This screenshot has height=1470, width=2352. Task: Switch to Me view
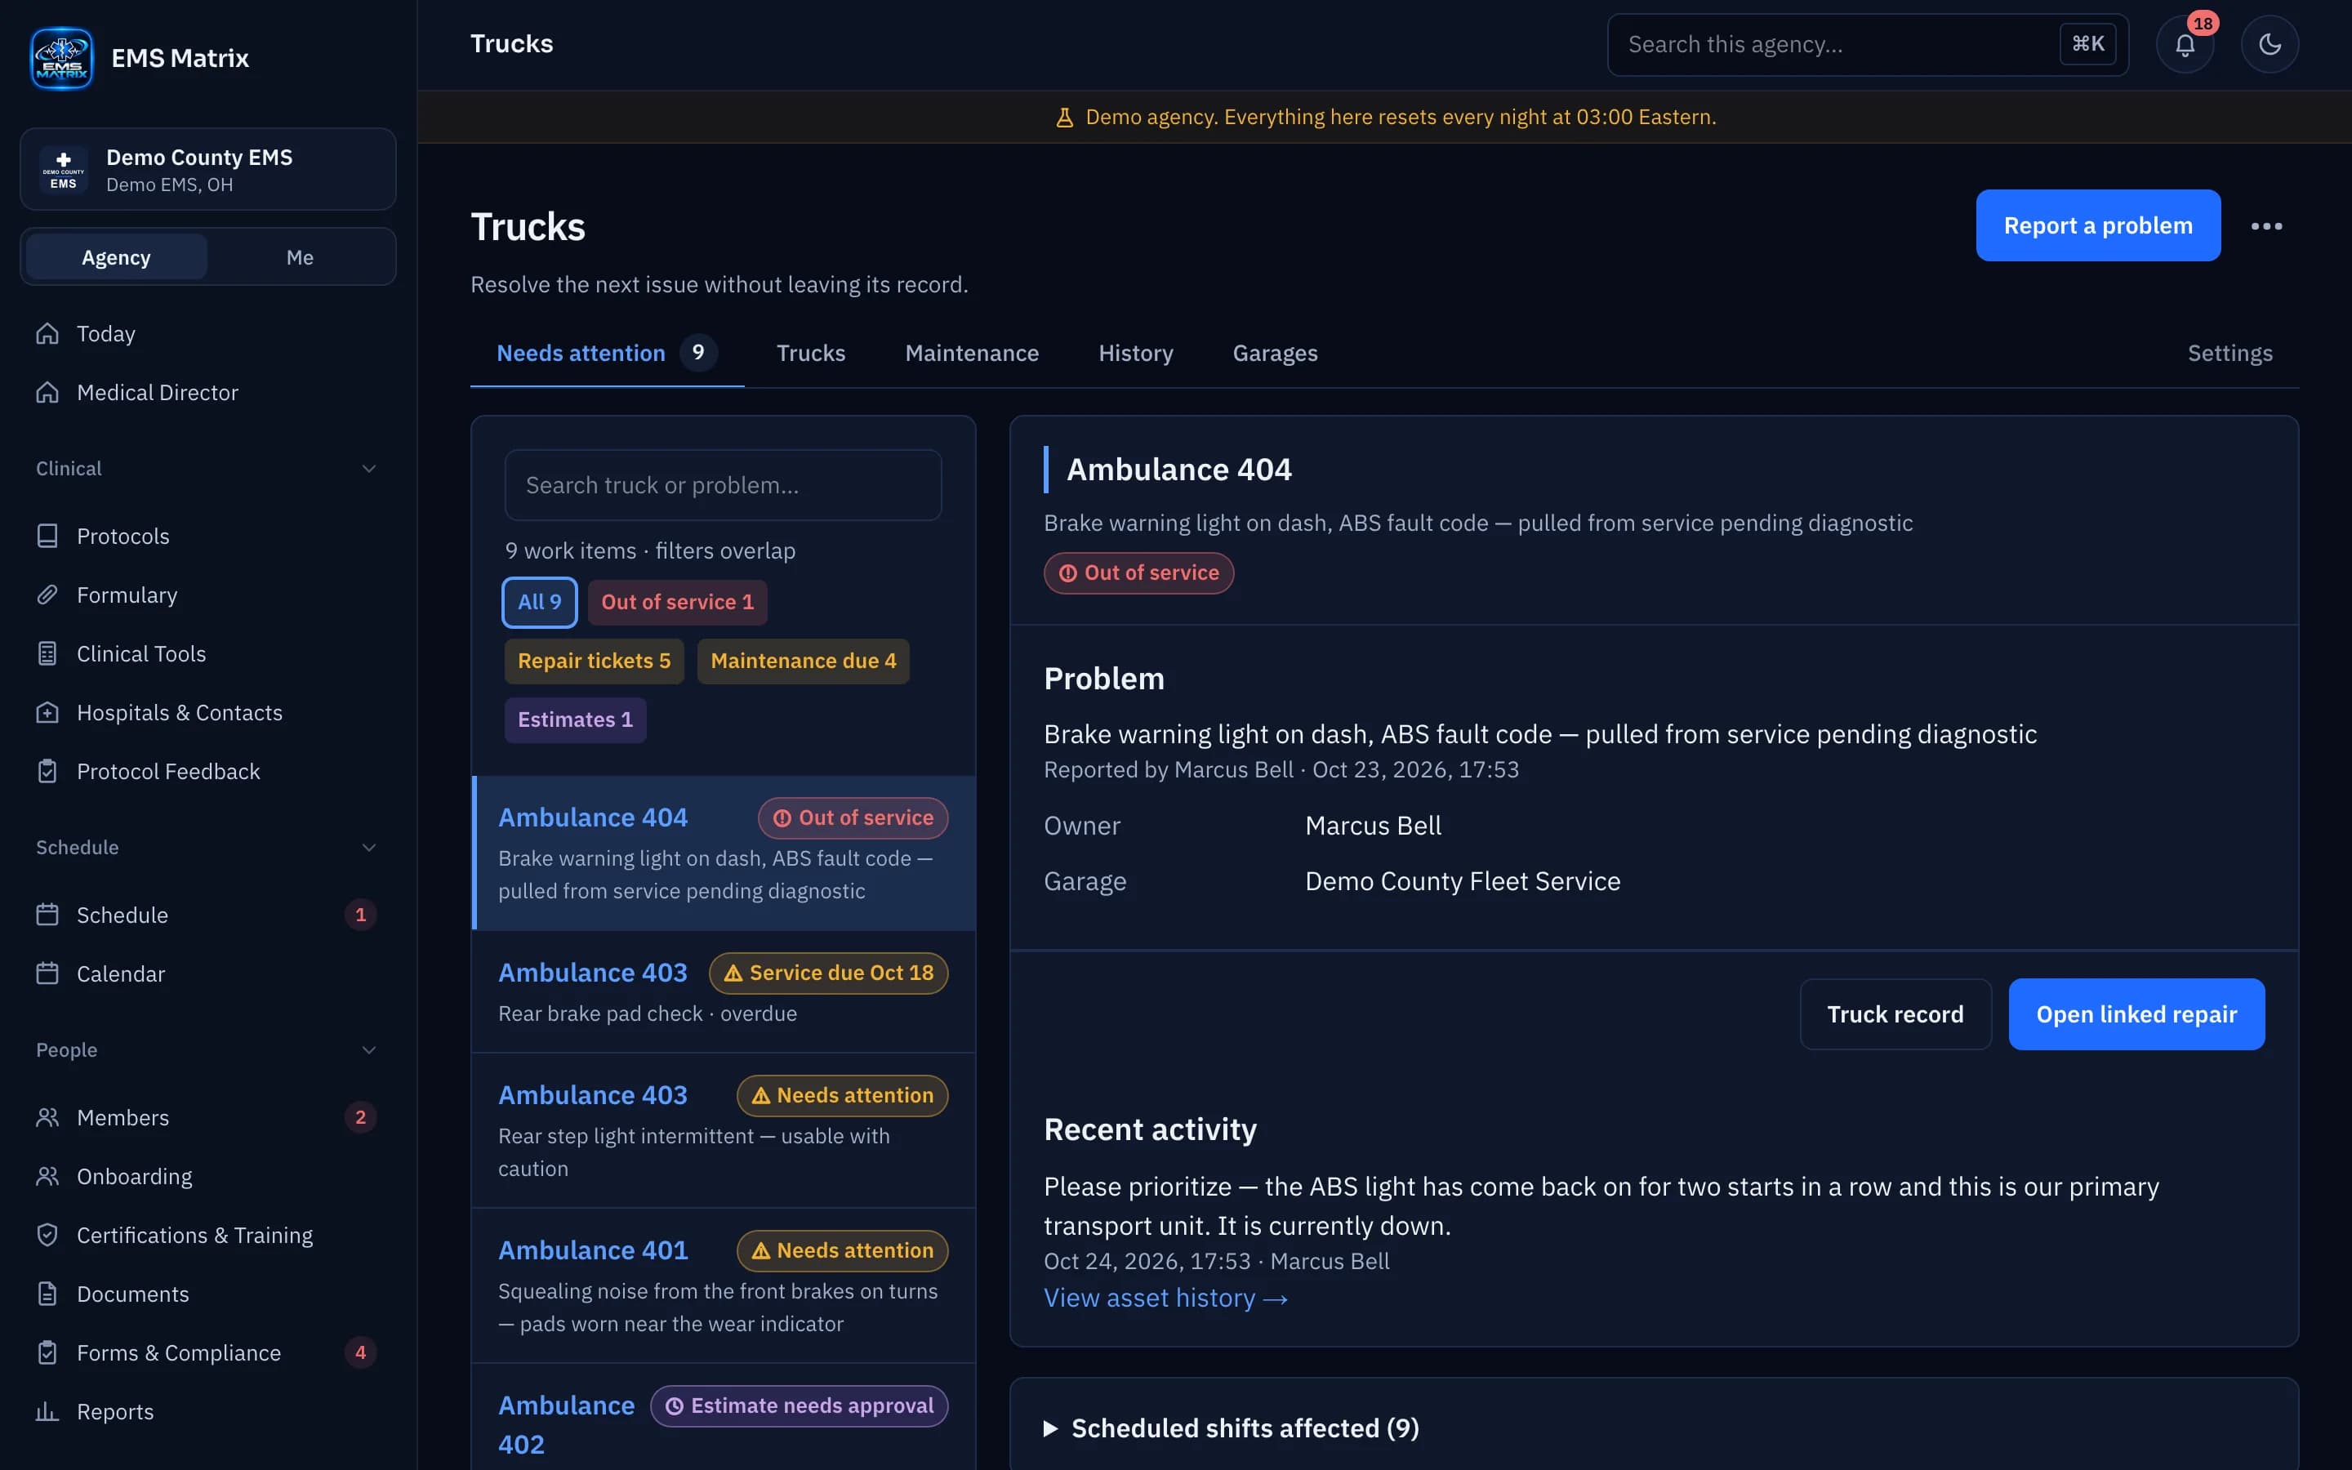[x=300, y=256]
